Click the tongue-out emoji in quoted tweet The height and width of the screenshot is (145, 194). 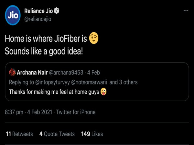[x=103, y=92]
